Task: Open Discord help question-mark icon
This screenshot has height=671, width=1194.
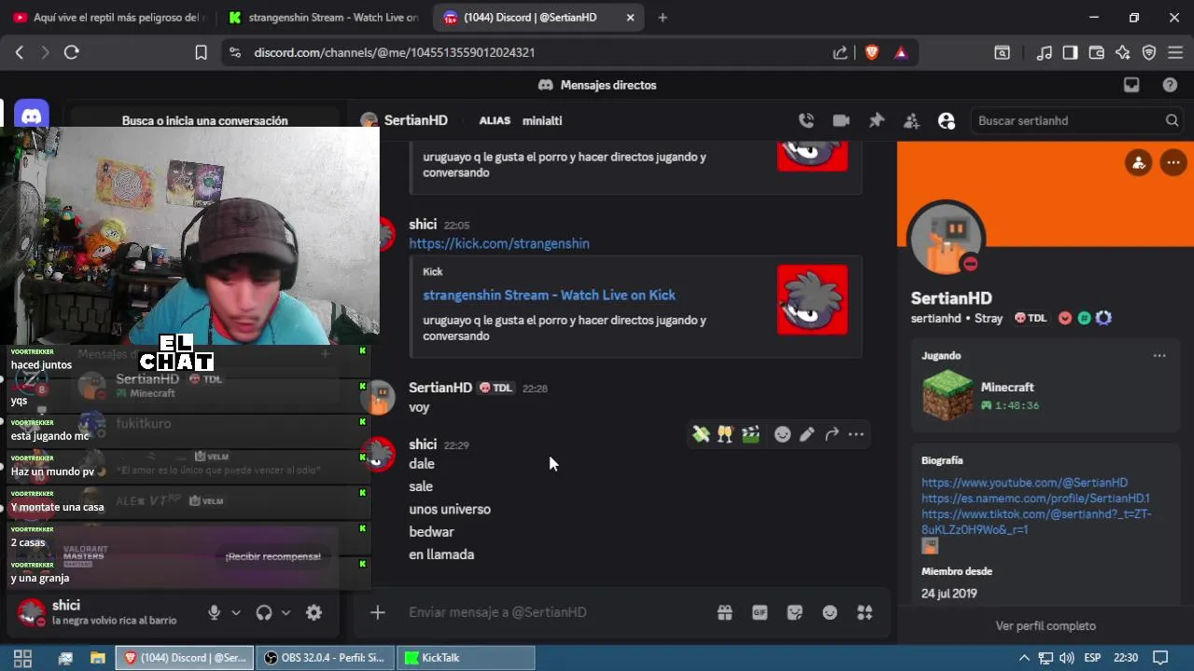Action: (1170, 85)
